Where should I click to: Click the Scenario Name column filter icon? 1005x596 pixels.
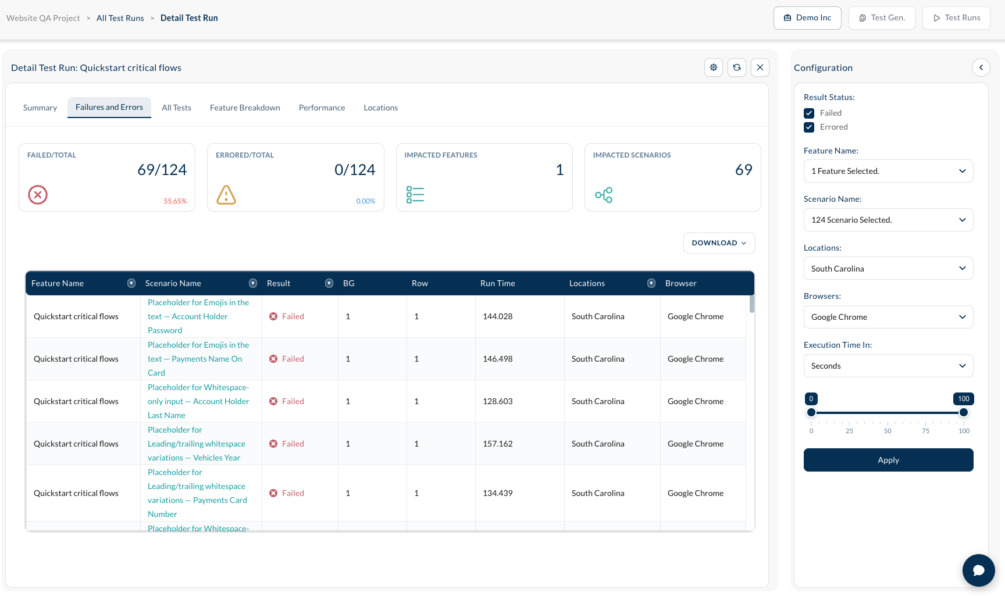[x=253, y=283]
